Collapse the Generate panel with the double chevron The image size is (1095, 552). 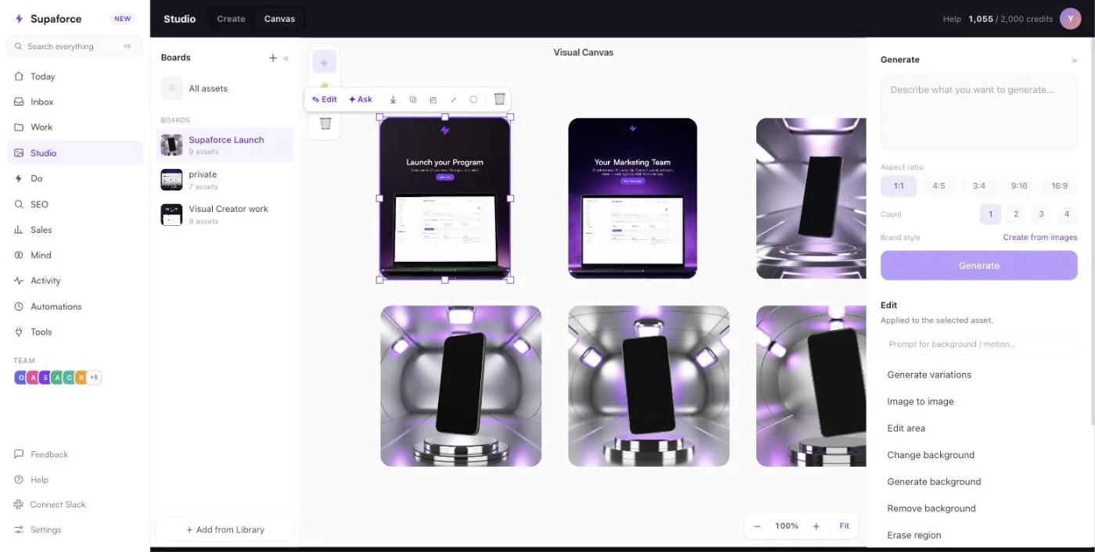pyautogui.click(x=1074, y=60)
